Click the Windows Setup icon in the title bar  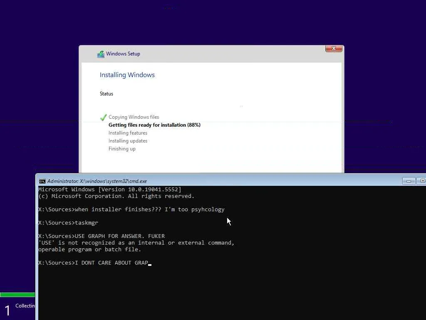pos(101,54)
